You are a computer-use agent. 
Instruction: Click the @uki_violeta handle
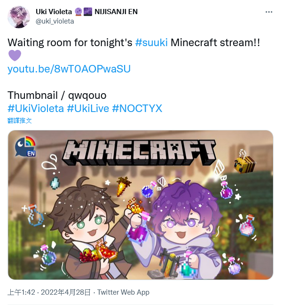click(55, 21)
